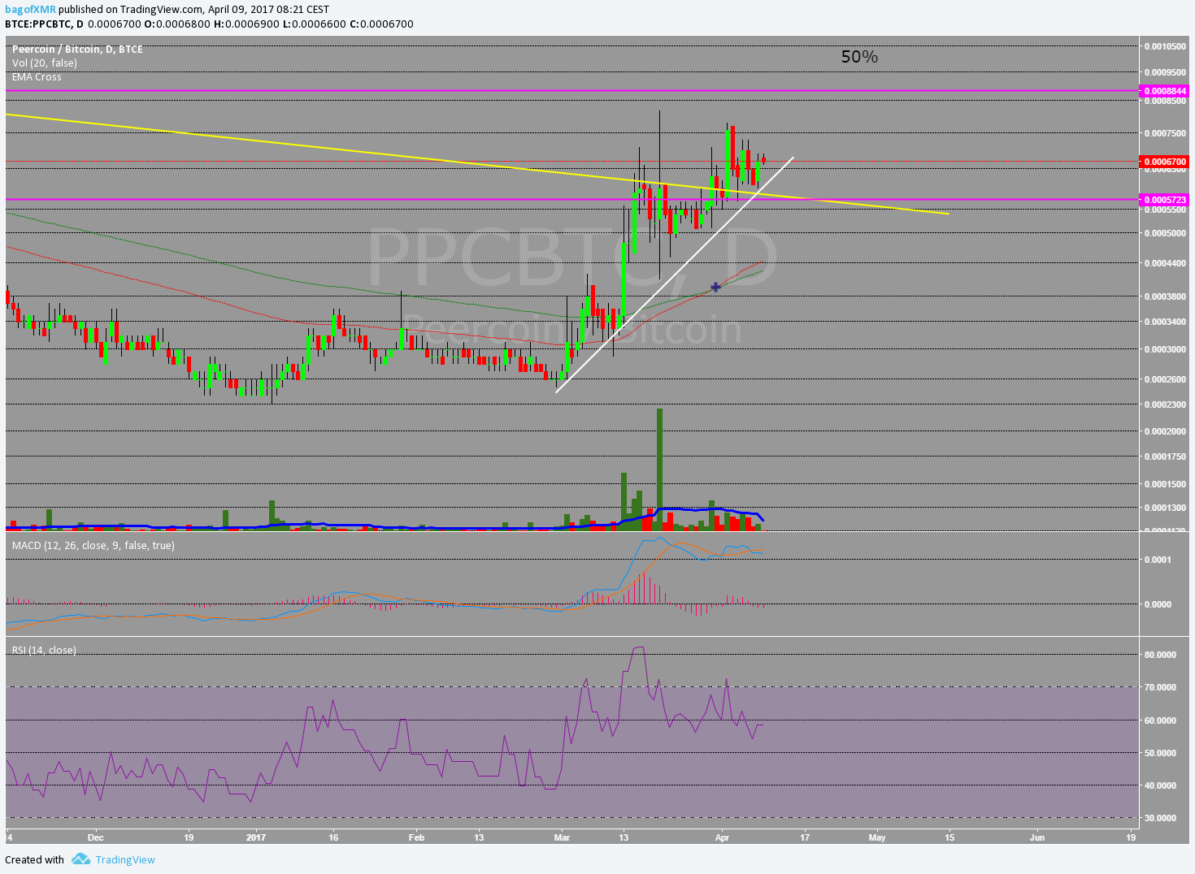Click the 0.0001500 price axis label

point(1165,484)
